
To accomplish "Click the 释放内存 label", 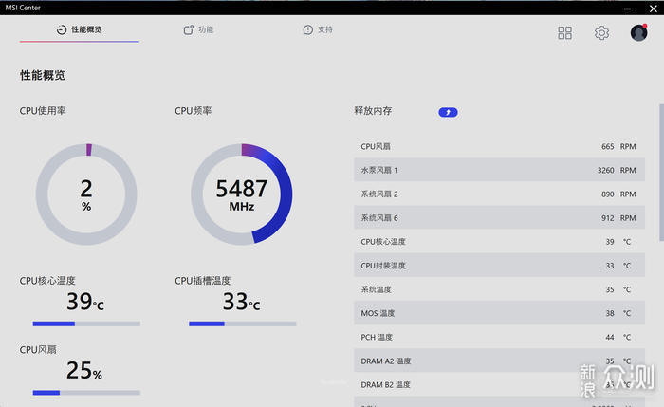I will click(373, 111).
